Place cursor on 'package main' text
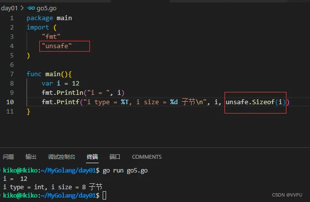Image resolution: width=310 pixels, height=202 pixels. click(49, 18)
